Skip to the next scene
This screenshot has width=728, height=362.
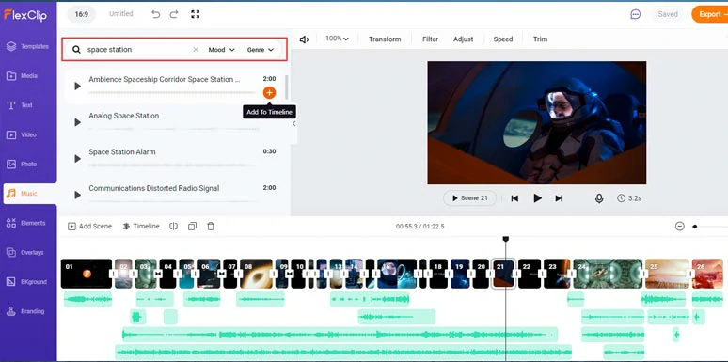559,198
